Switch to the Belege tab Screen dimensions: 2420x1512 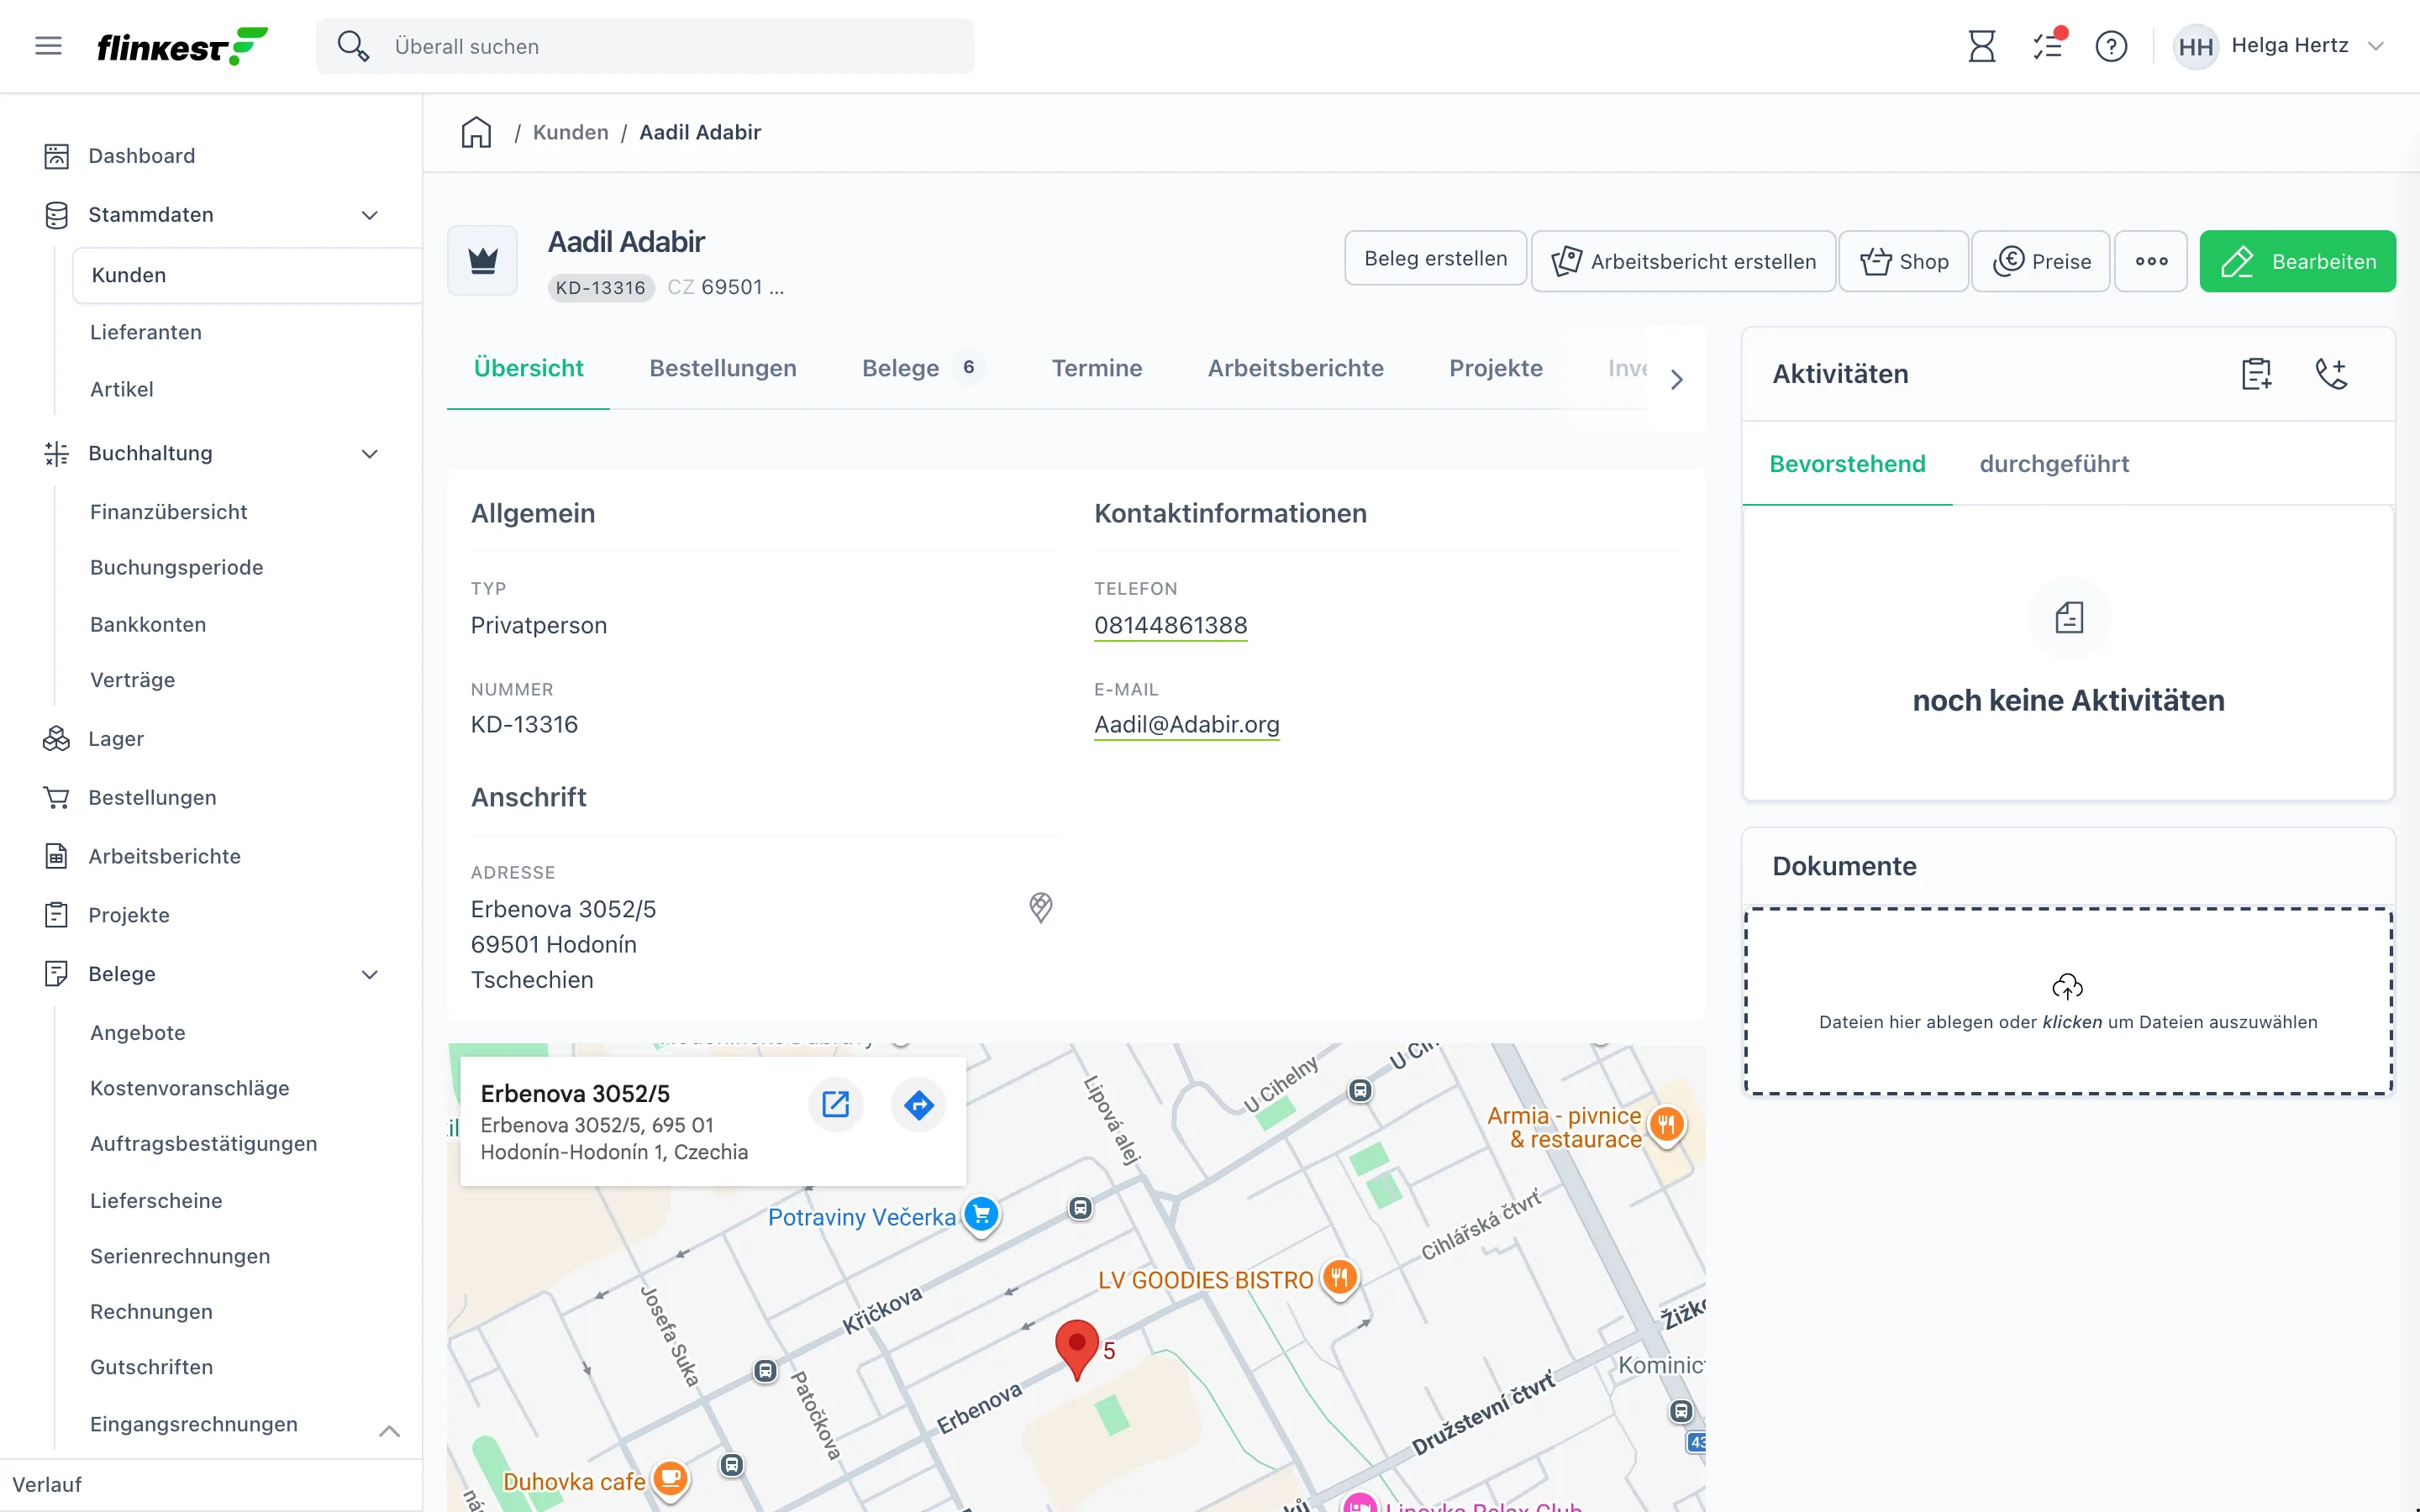pos(923,368)
